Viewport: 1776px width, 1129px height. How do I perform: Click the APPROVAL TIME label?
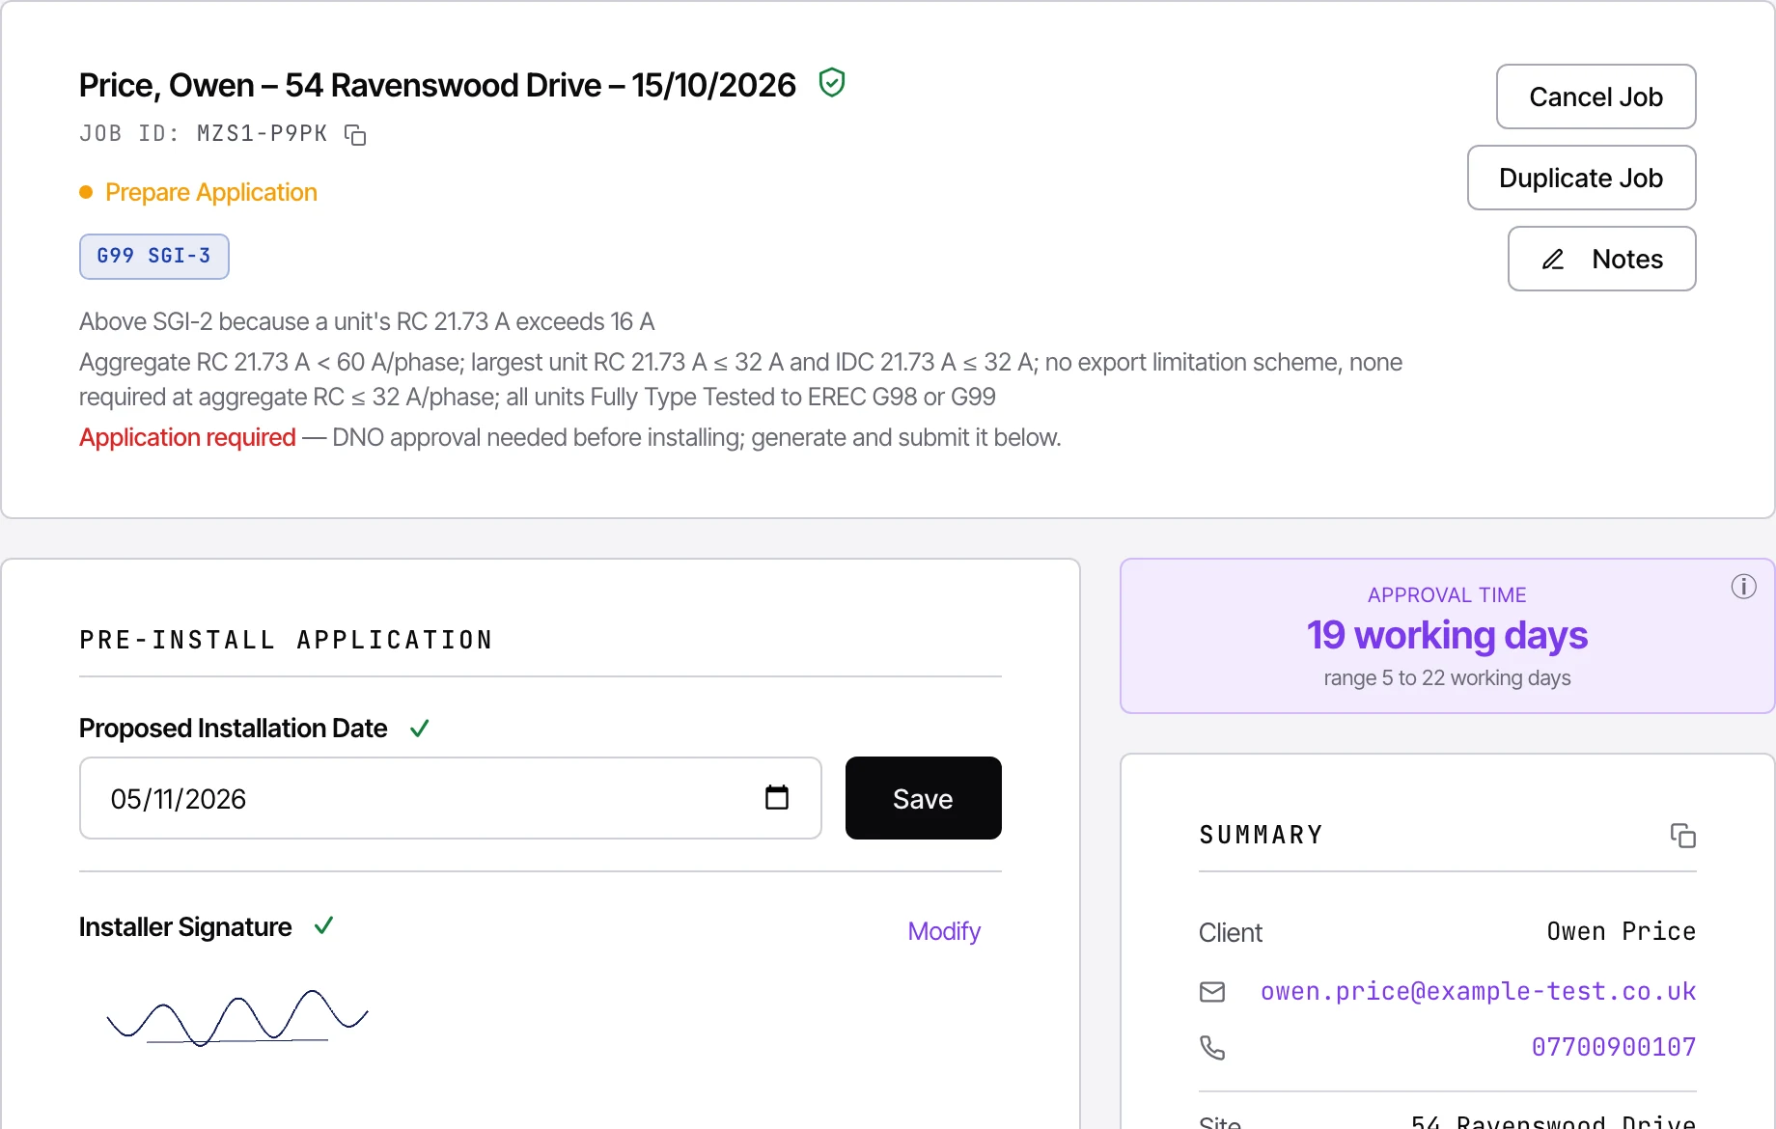pos(1447,595)
